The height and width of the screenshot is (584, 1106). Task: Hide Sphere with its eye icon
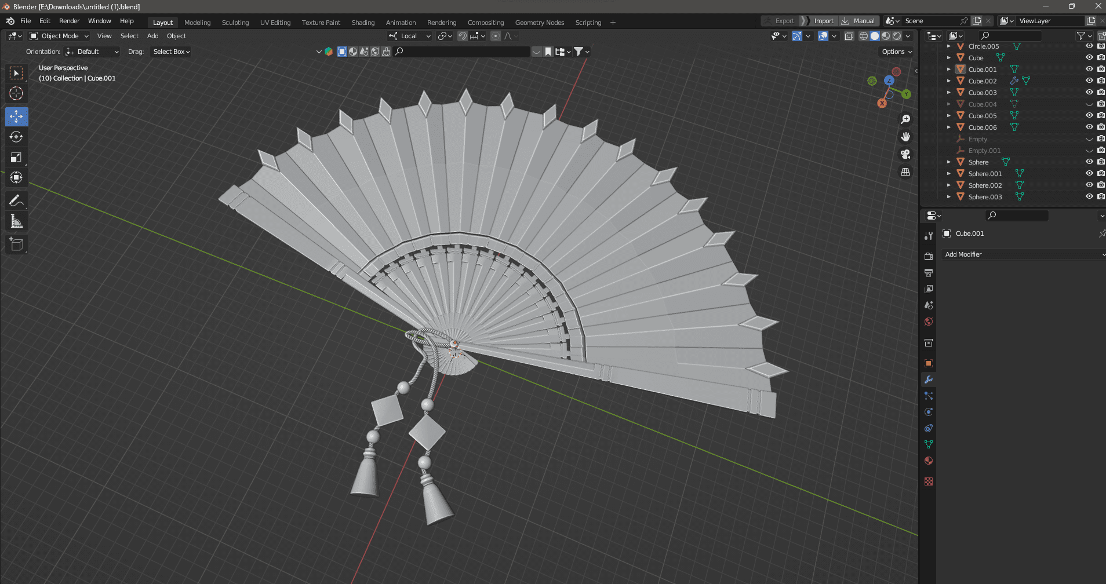point(1089,162)
